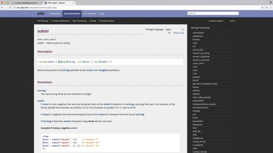Click the browser address bar URL

tap(37, 8)
